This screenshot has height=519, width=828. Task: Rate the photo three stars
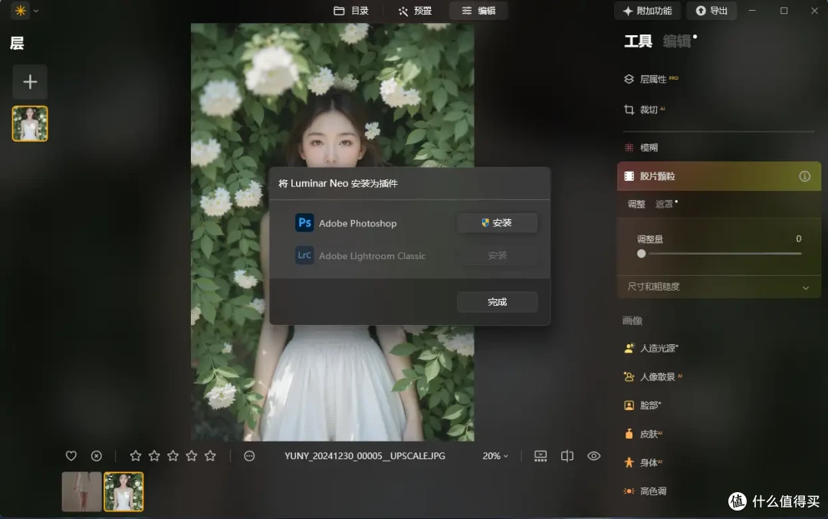pyautogui.click(x=172, y=455)
